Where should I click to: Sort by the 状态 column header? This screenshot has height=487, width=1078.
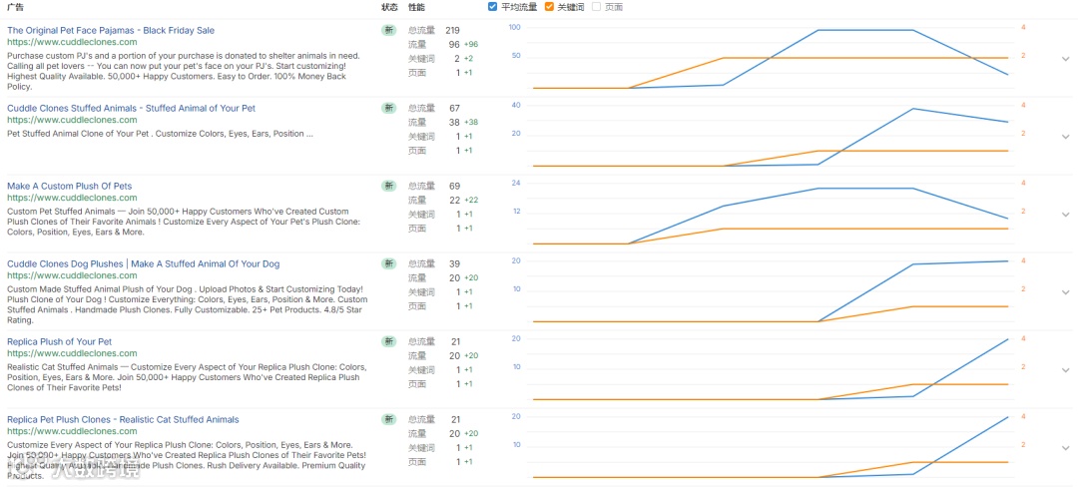click(x=389, y=7)
